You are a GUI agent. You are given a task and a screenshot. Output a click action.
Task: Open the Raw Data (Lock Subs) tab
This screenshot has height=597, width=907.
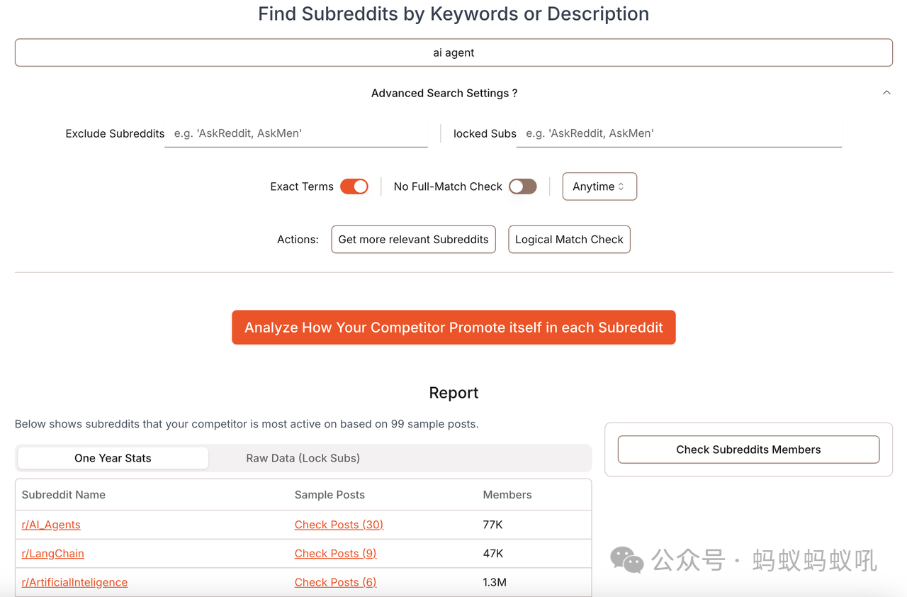pos(303,458)
